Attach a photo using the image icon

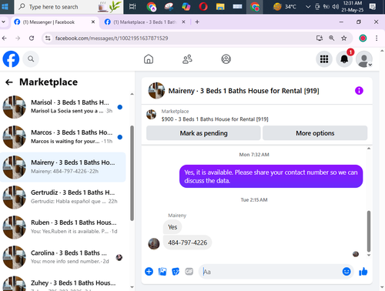pos(162,272)
